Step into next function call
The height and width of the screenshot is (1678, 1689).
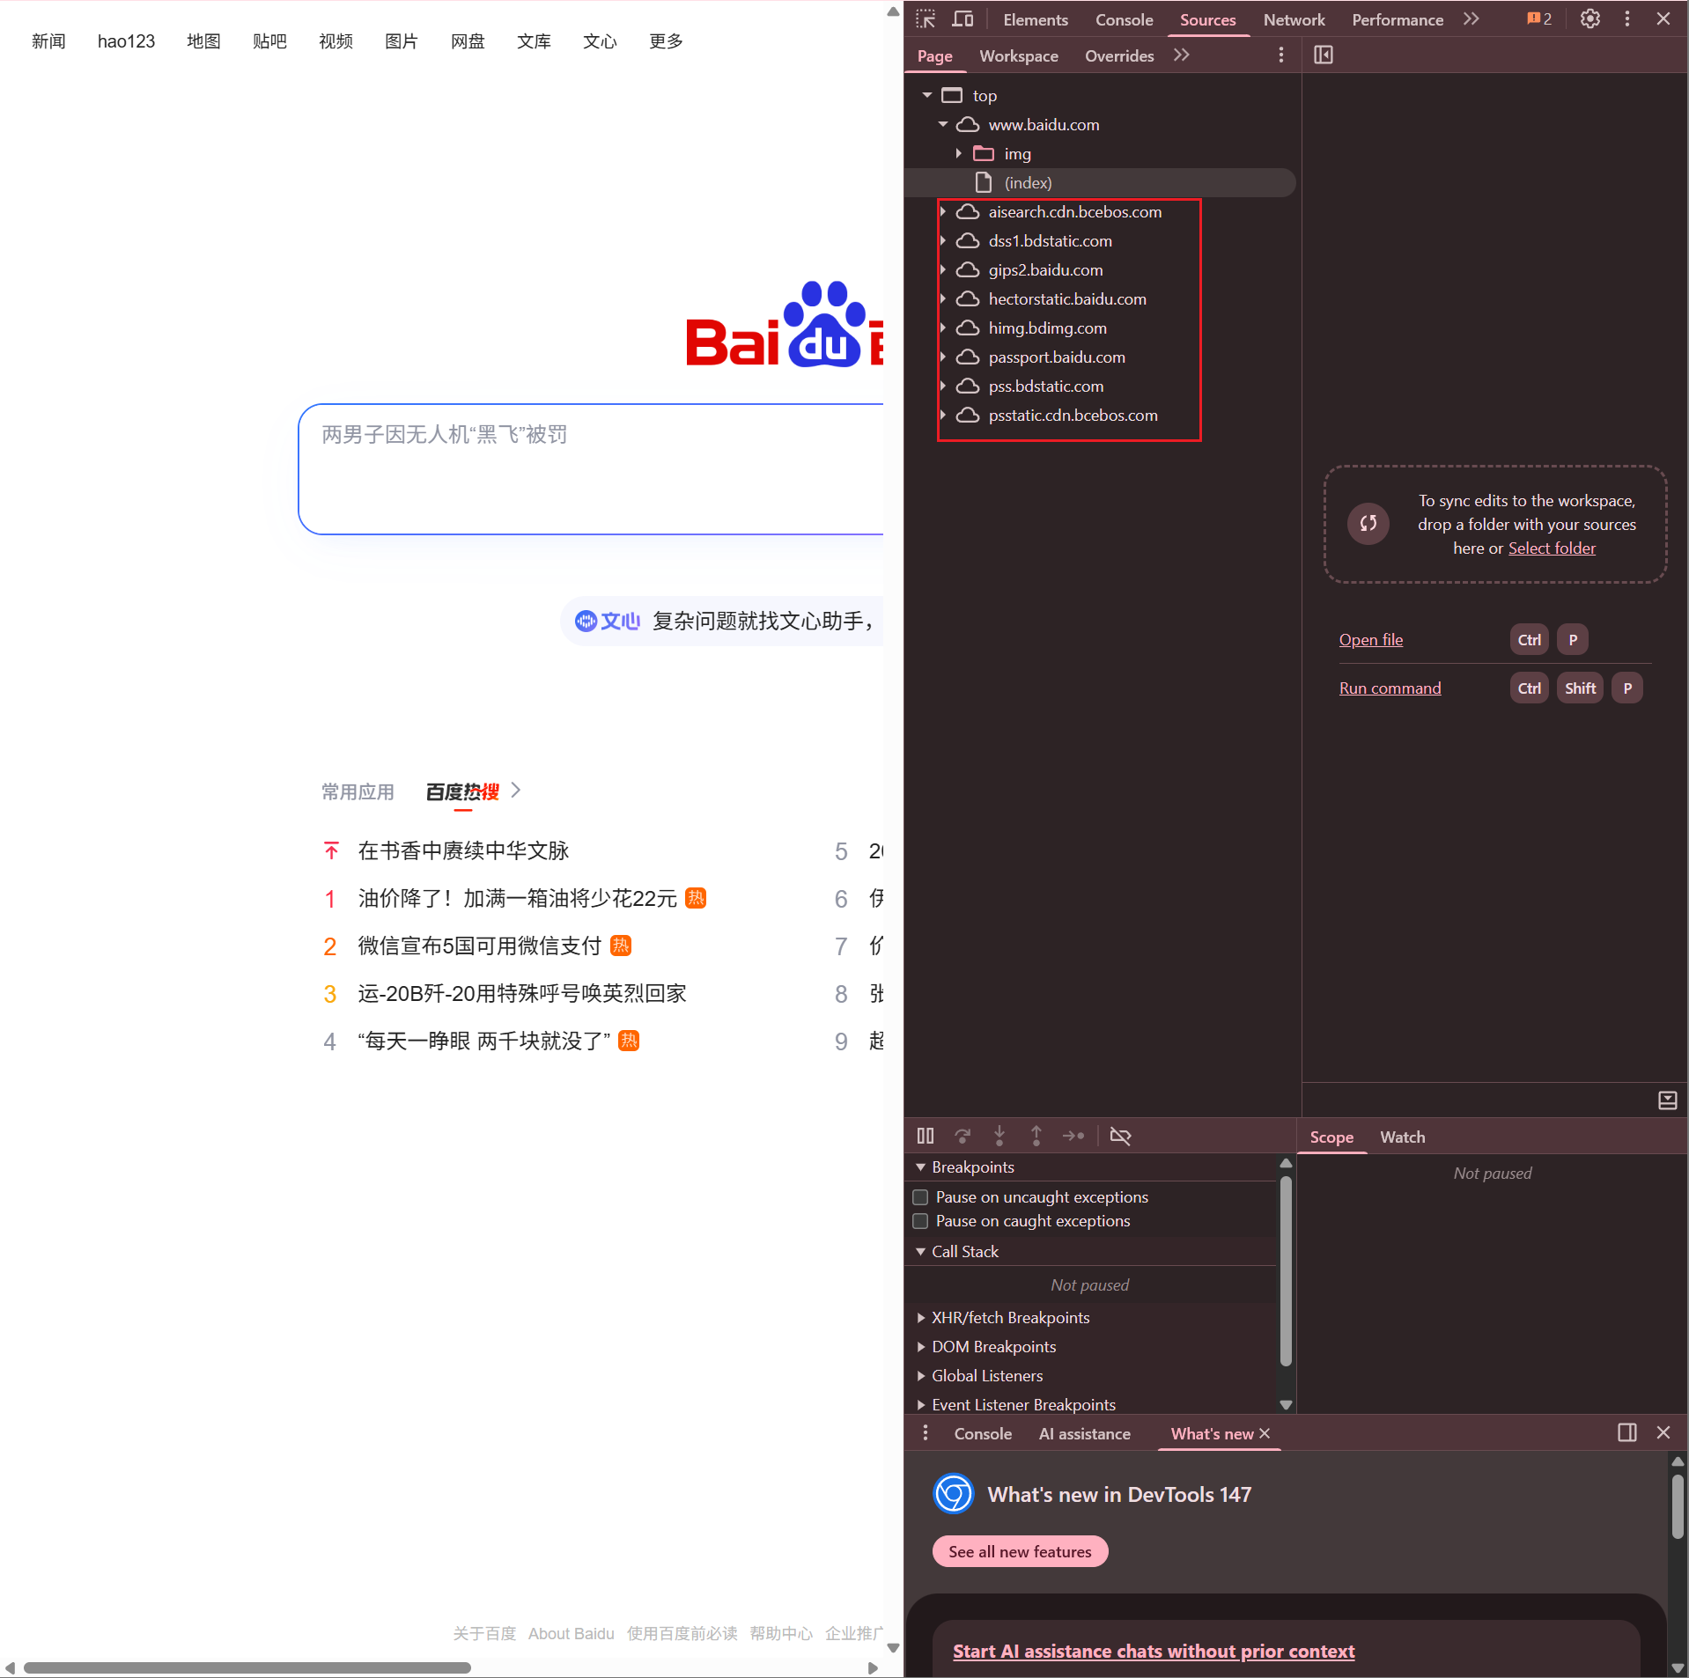point(999,1136)
